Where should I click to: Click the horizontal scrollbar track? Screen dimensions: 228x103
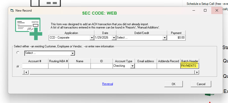112,72
